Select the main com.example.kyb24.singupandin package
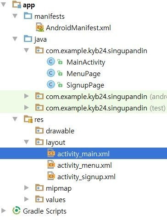The image size is (167, 220). [96, 51]
